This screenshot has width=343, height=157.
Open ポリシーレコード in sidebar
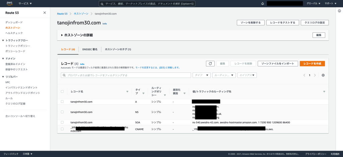tap(15, 51)
